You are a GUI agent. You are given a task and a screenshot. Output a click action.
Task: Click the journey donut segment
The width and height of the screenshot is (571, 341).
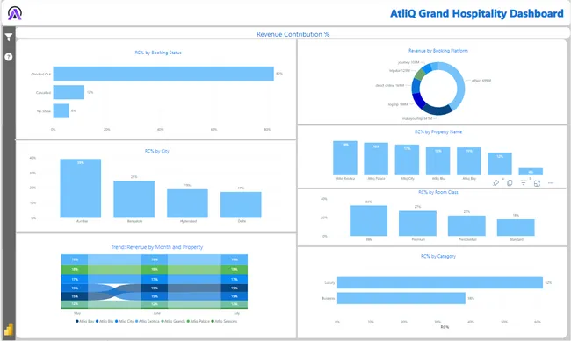426,67
